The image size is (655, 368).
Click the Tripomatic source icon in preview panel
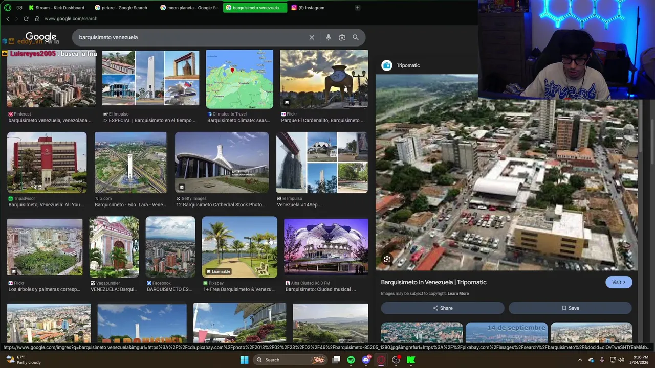tap(387, 65)
